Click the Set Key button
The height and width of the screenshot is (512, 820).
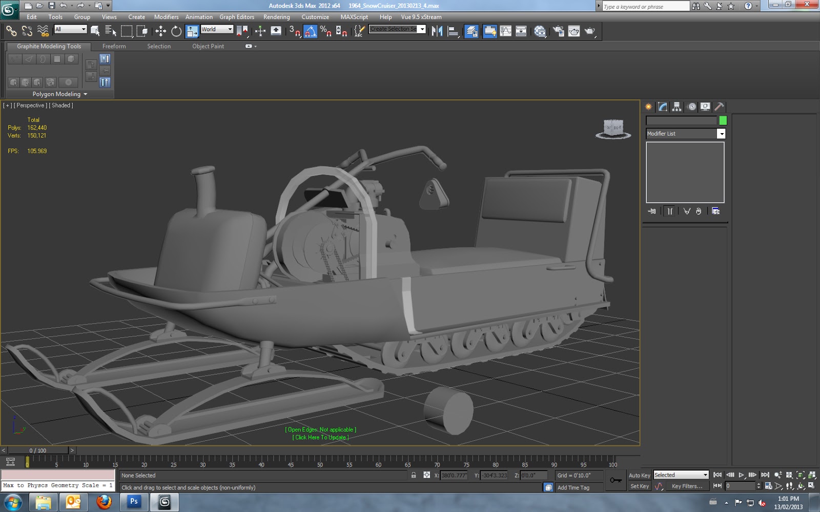click(x=639, y=486)
